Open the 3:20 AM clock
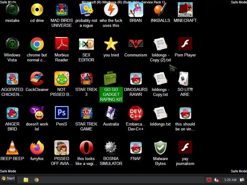 230,180
